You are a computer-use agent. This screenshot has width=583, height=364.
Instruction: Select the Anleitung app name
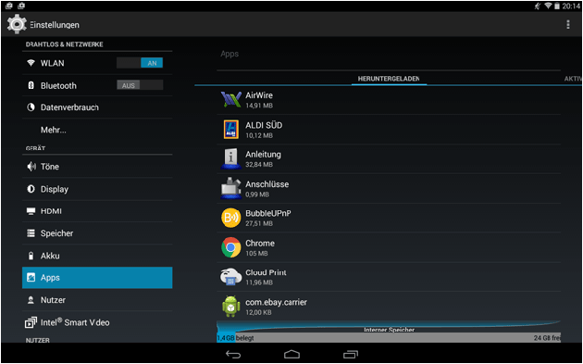[263, 155]
